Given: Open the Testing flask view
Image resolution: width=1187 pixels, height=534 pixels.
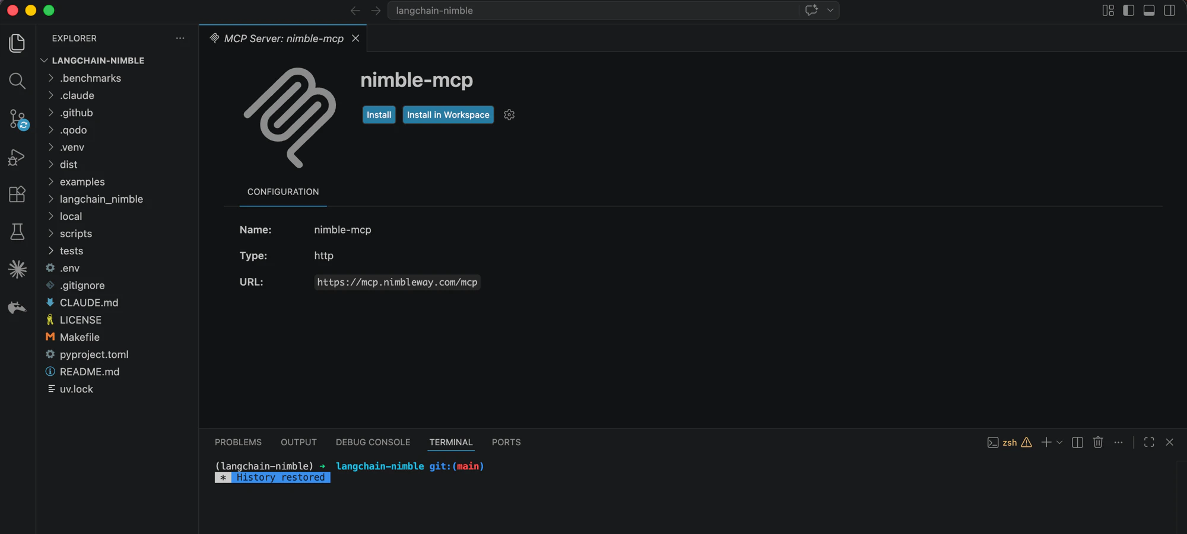Looking at the screenshot, I should [x=17, y=232].
